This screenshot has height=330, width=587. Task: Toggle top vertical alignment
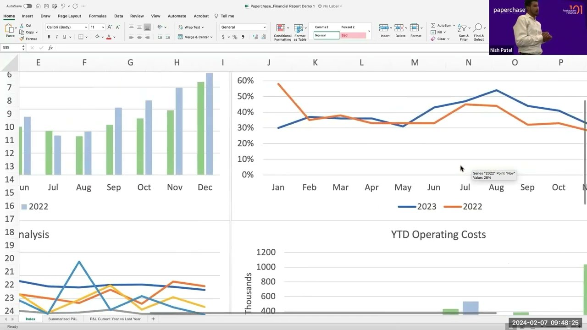tap(131, 27)
